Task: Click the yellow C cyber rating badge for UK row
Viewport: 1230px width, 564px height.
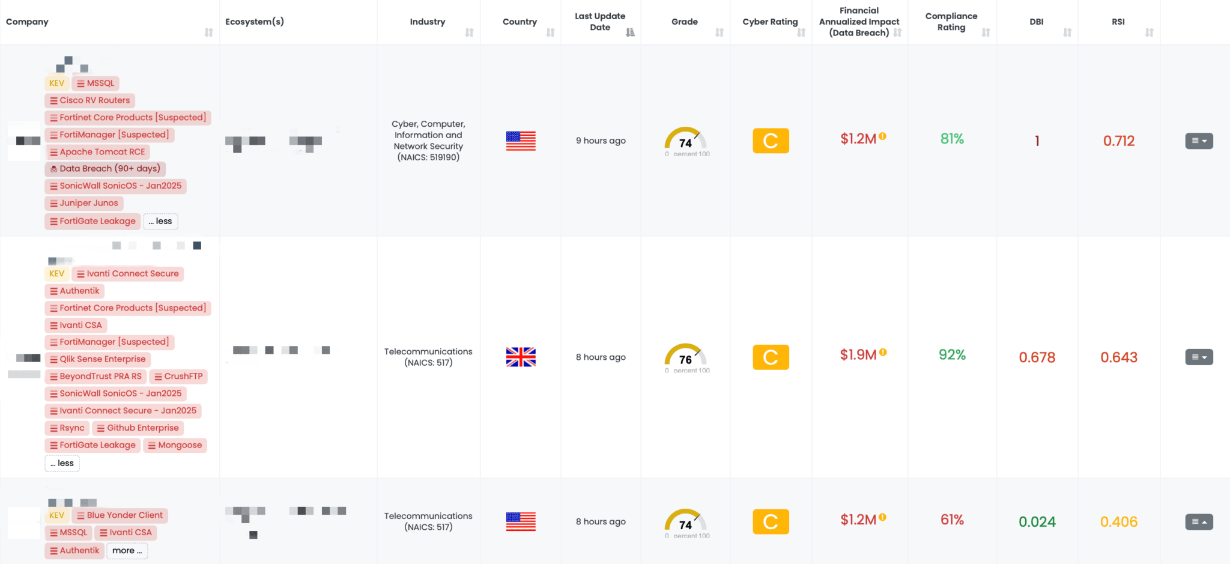Action: tap(771, 357)
